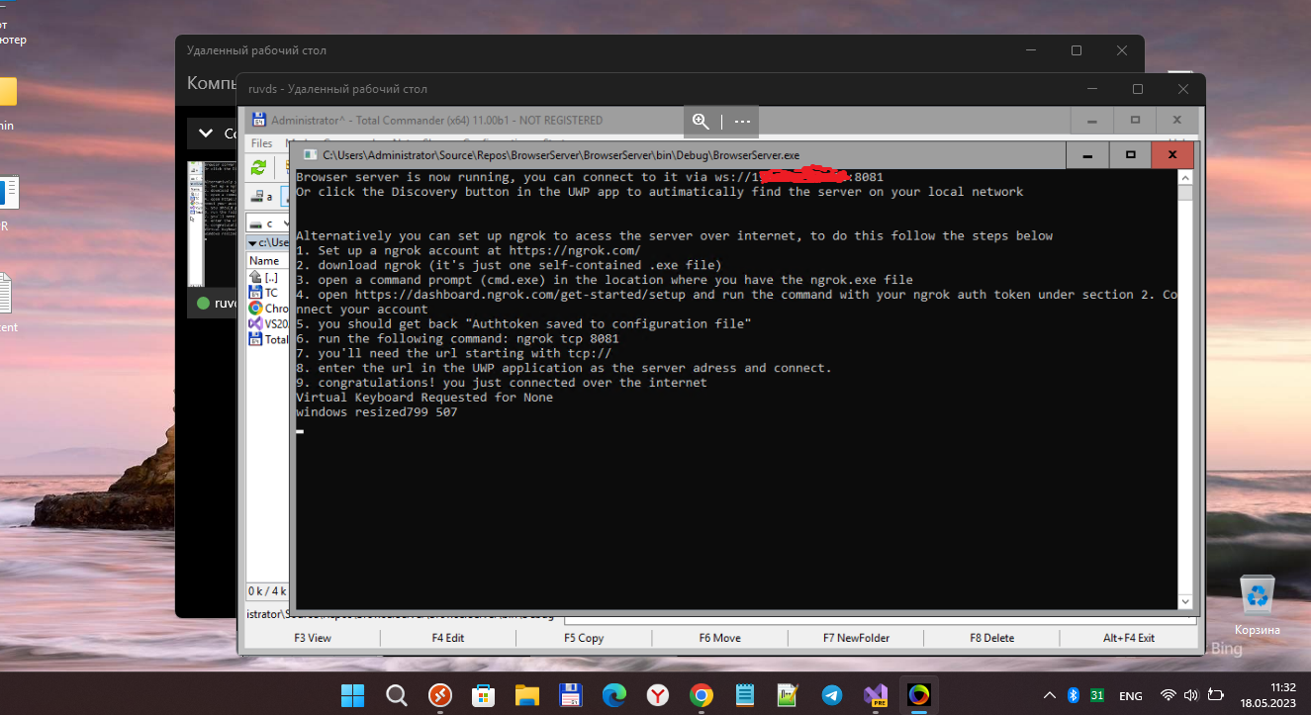Click the c:\Use path header in left panel
This screenshot has height=715, width=1311.
268,242
